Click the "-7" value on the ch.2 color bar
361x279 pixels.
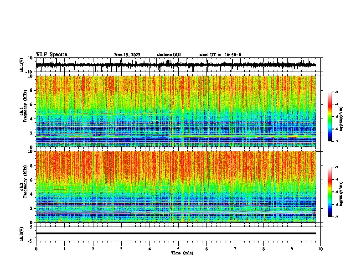[336, 217]
